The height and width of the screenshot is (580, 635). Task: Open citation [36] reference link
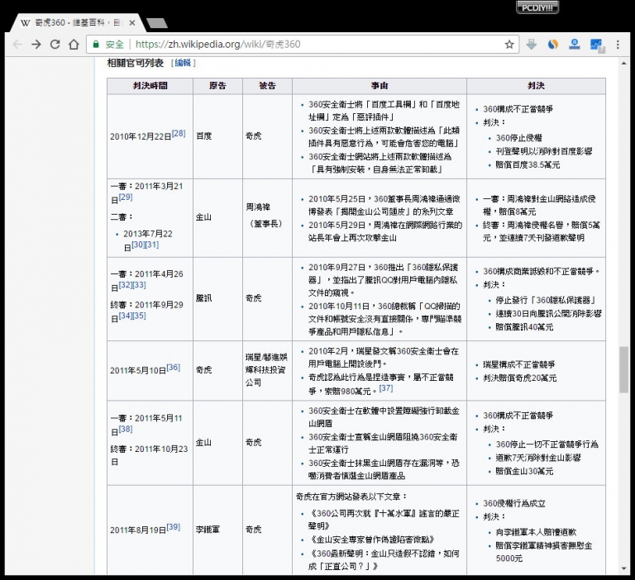(x=174, y=367)
